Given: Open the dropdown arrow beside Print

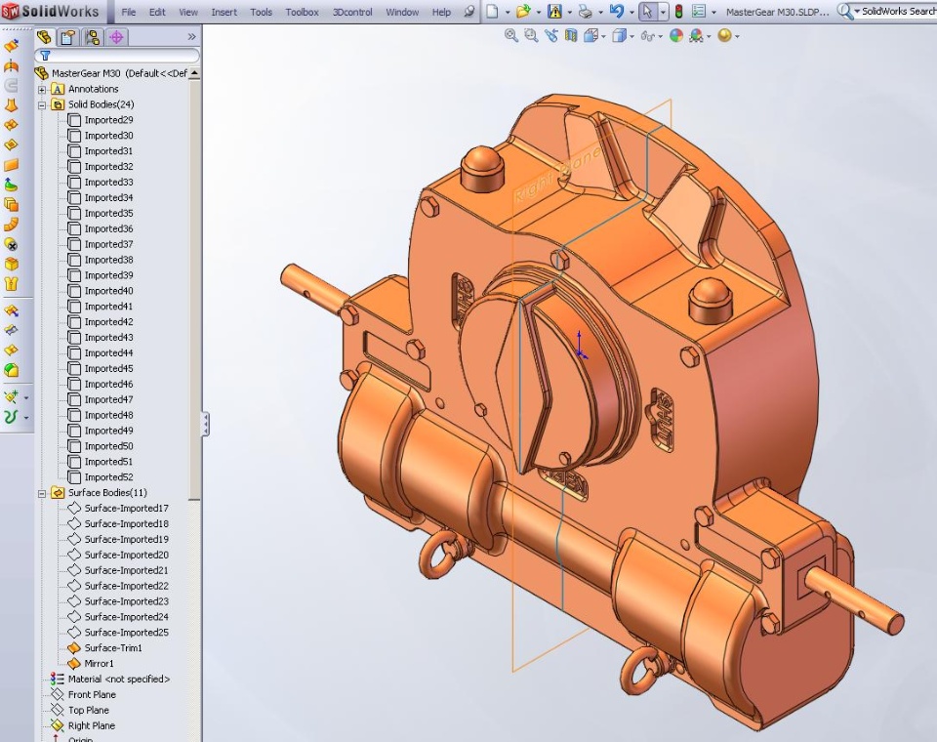Looking at the screenshot, I should 600,12.
